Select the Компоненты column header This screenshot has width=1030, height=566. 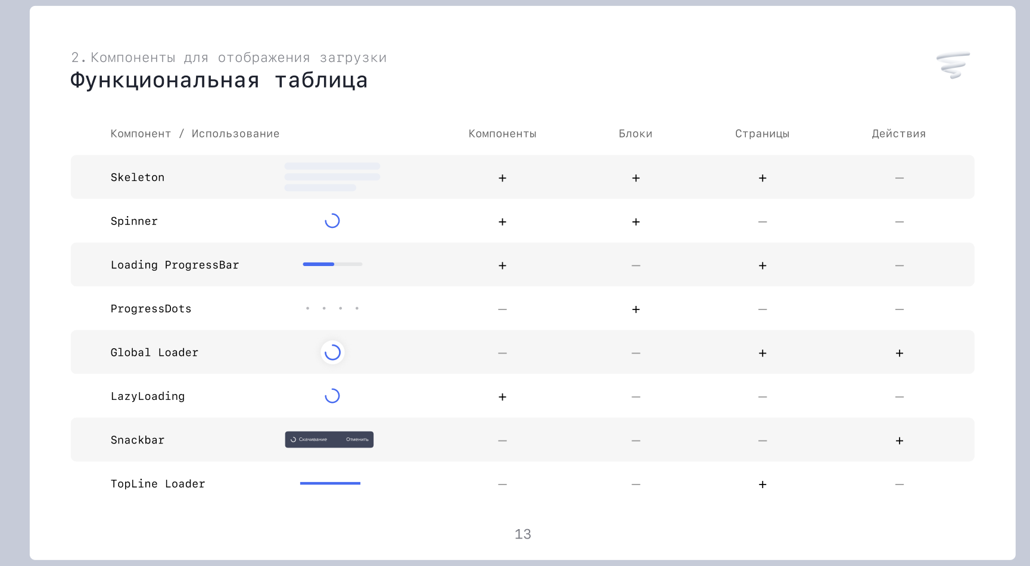502,134
